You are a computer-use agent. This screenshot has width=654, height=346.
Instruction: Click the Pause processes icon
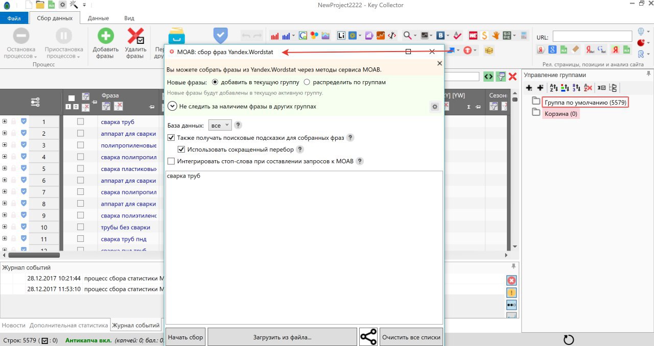(63, 36)
